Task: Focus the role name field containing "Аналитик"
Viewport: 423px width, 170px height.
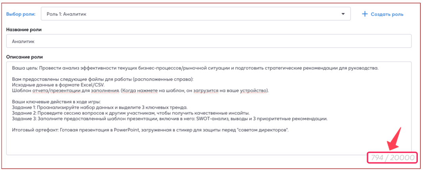Action: 209,41
